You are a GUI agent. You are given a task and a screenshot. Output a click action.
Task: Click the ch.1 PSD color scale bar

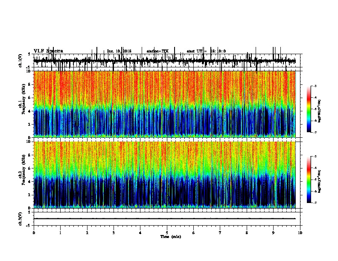[309, 109]
